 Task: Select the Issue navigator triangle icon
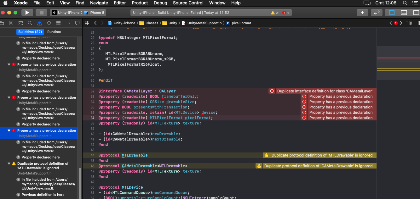pyautogui.click(x=39, y=23)
